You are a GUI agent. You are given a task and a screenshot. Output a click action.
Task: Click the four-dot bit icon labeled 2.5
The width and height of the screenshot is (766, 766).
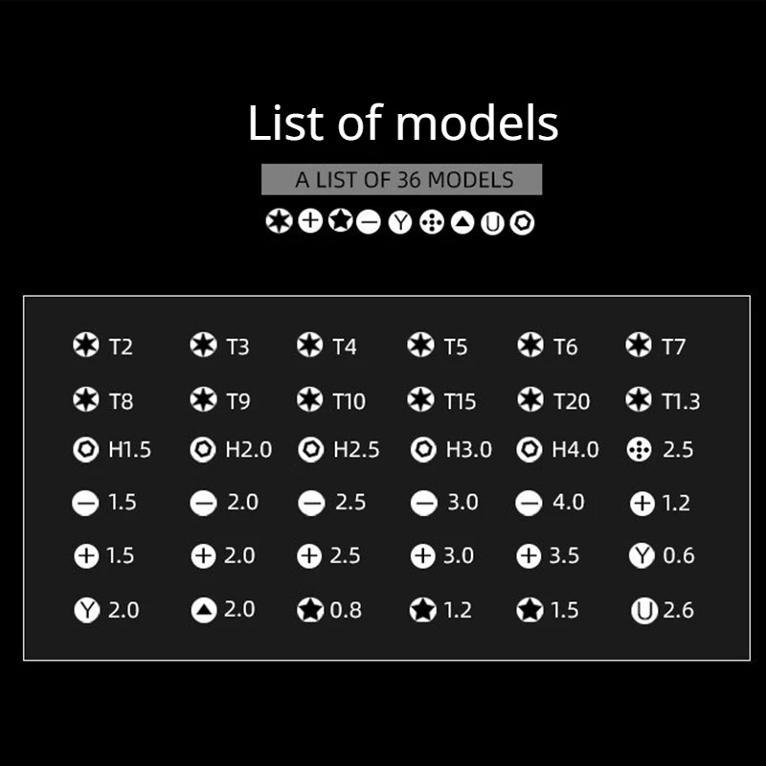639,449
